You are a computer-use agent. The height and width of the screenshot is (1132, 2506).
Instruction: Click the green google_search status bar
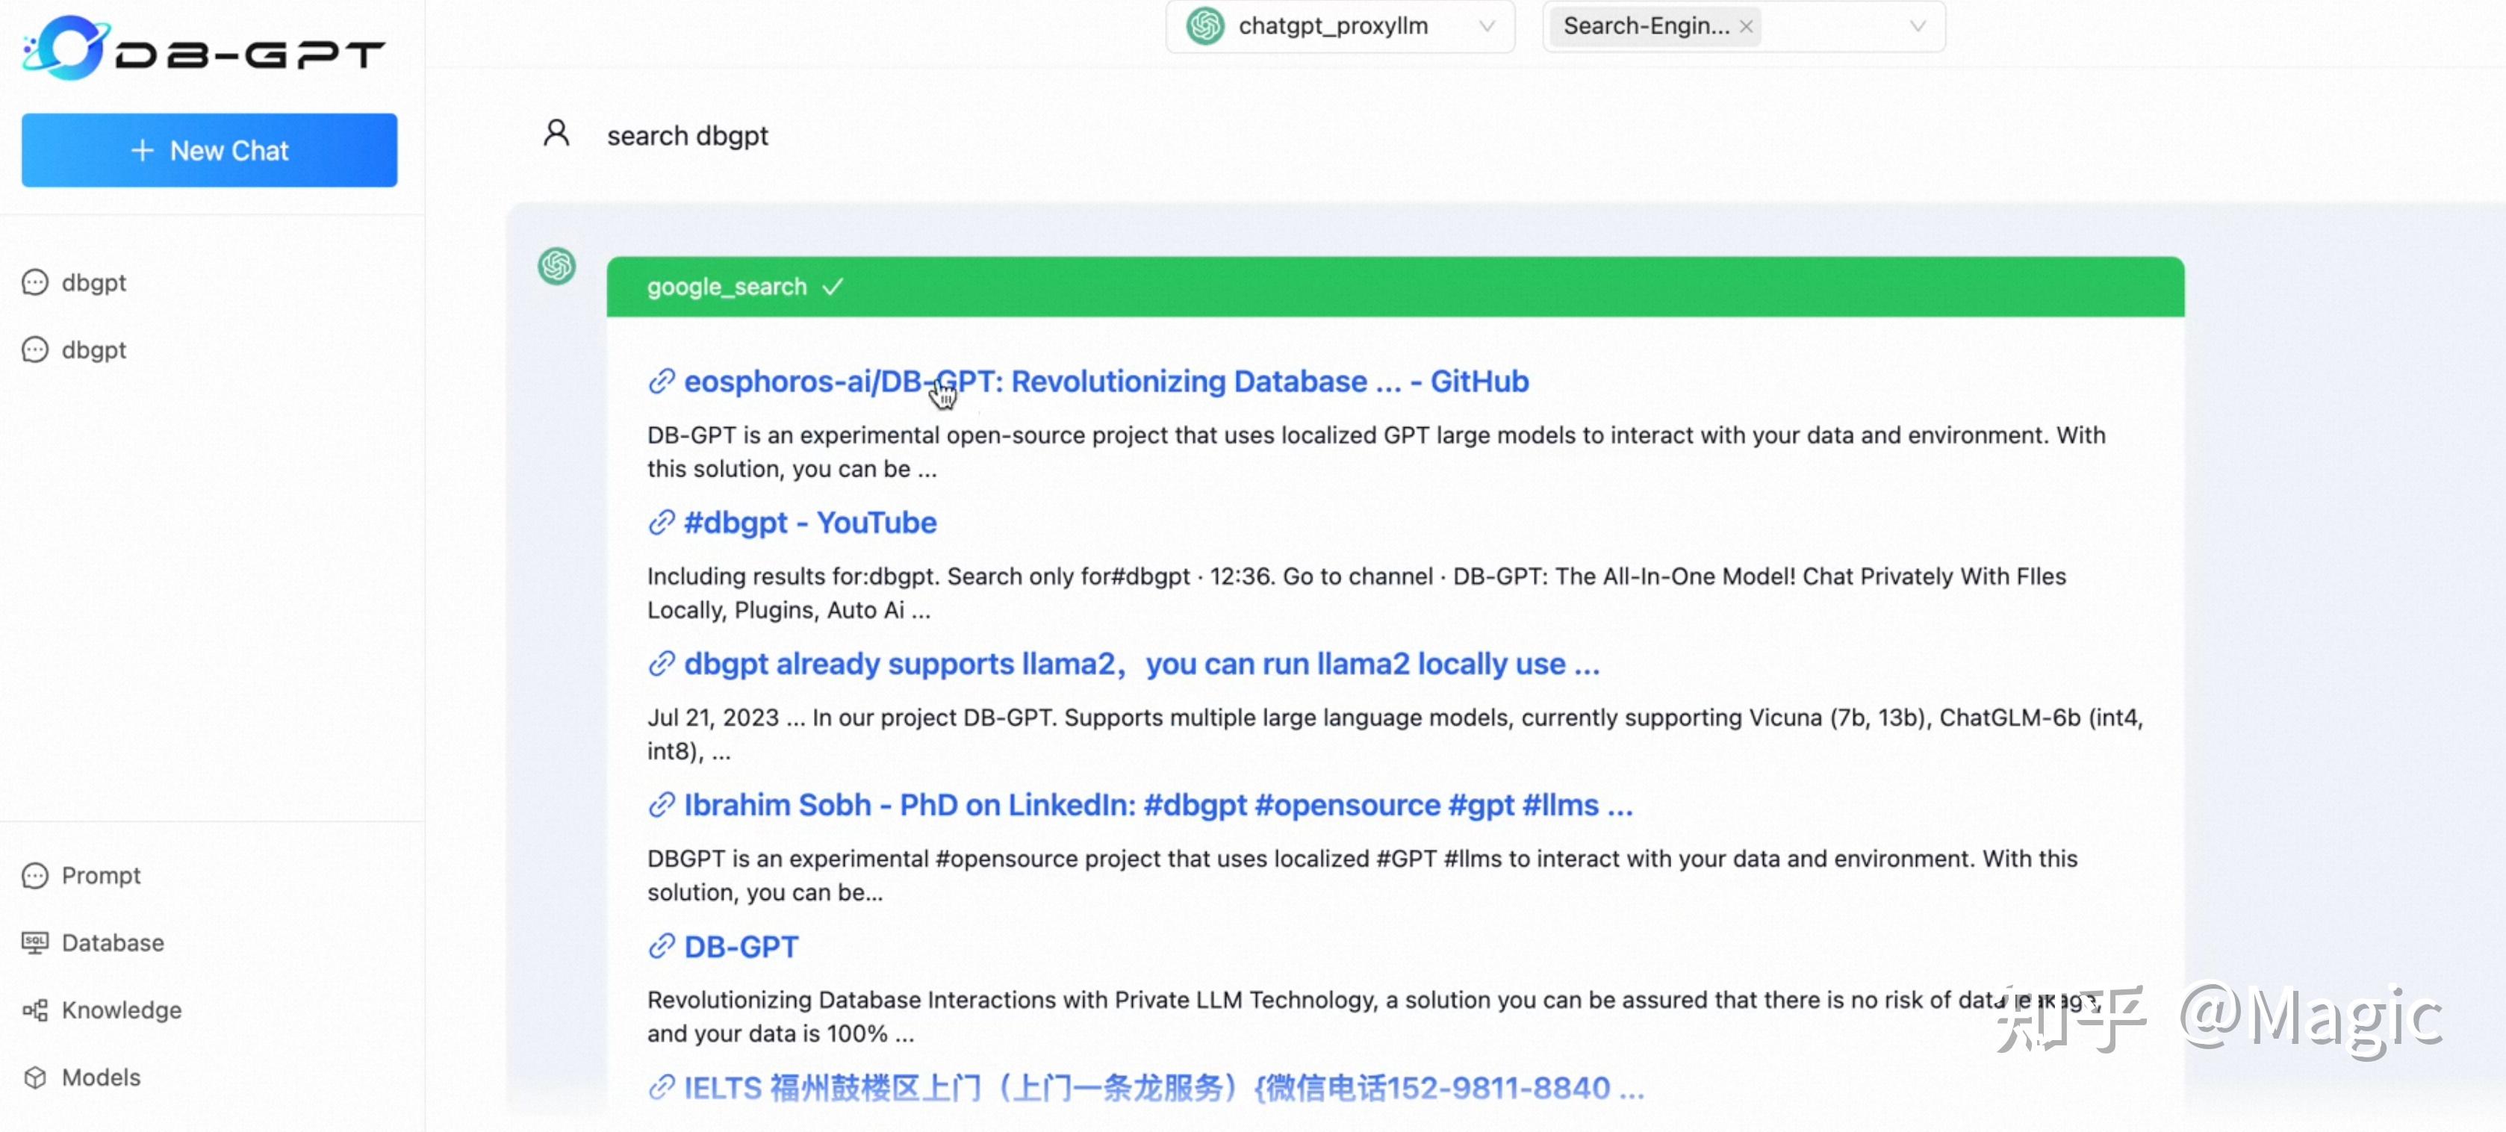[x=1394, y=287]
